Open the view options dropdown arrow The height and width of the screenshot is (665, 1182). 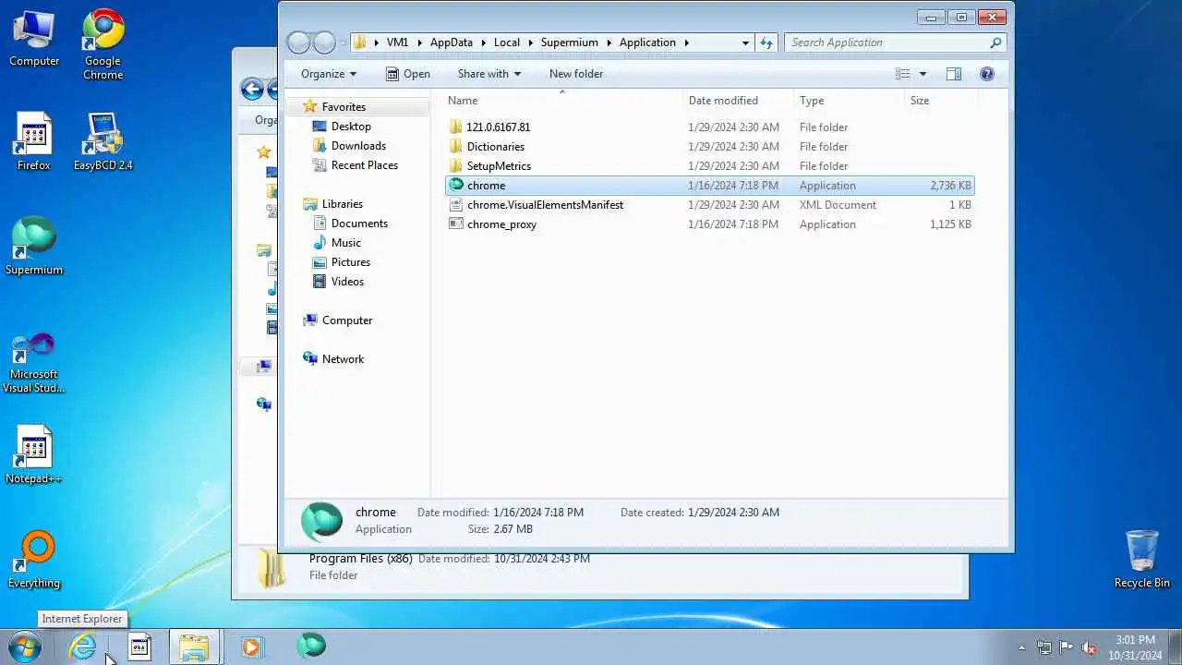coord(923,74)
